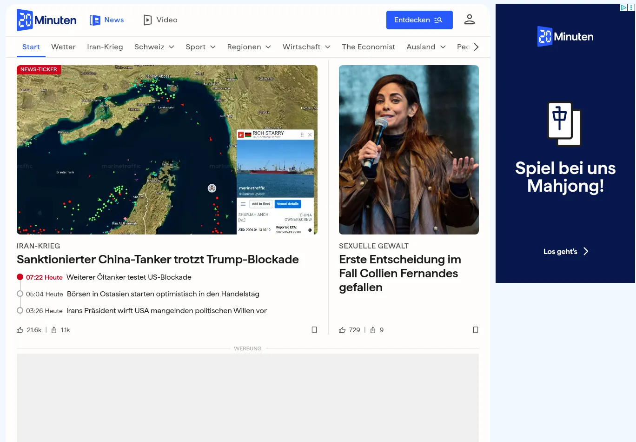Click the Collien Fernandes article photo
This screenshot has height=442, width=636.
coord(409,150)
